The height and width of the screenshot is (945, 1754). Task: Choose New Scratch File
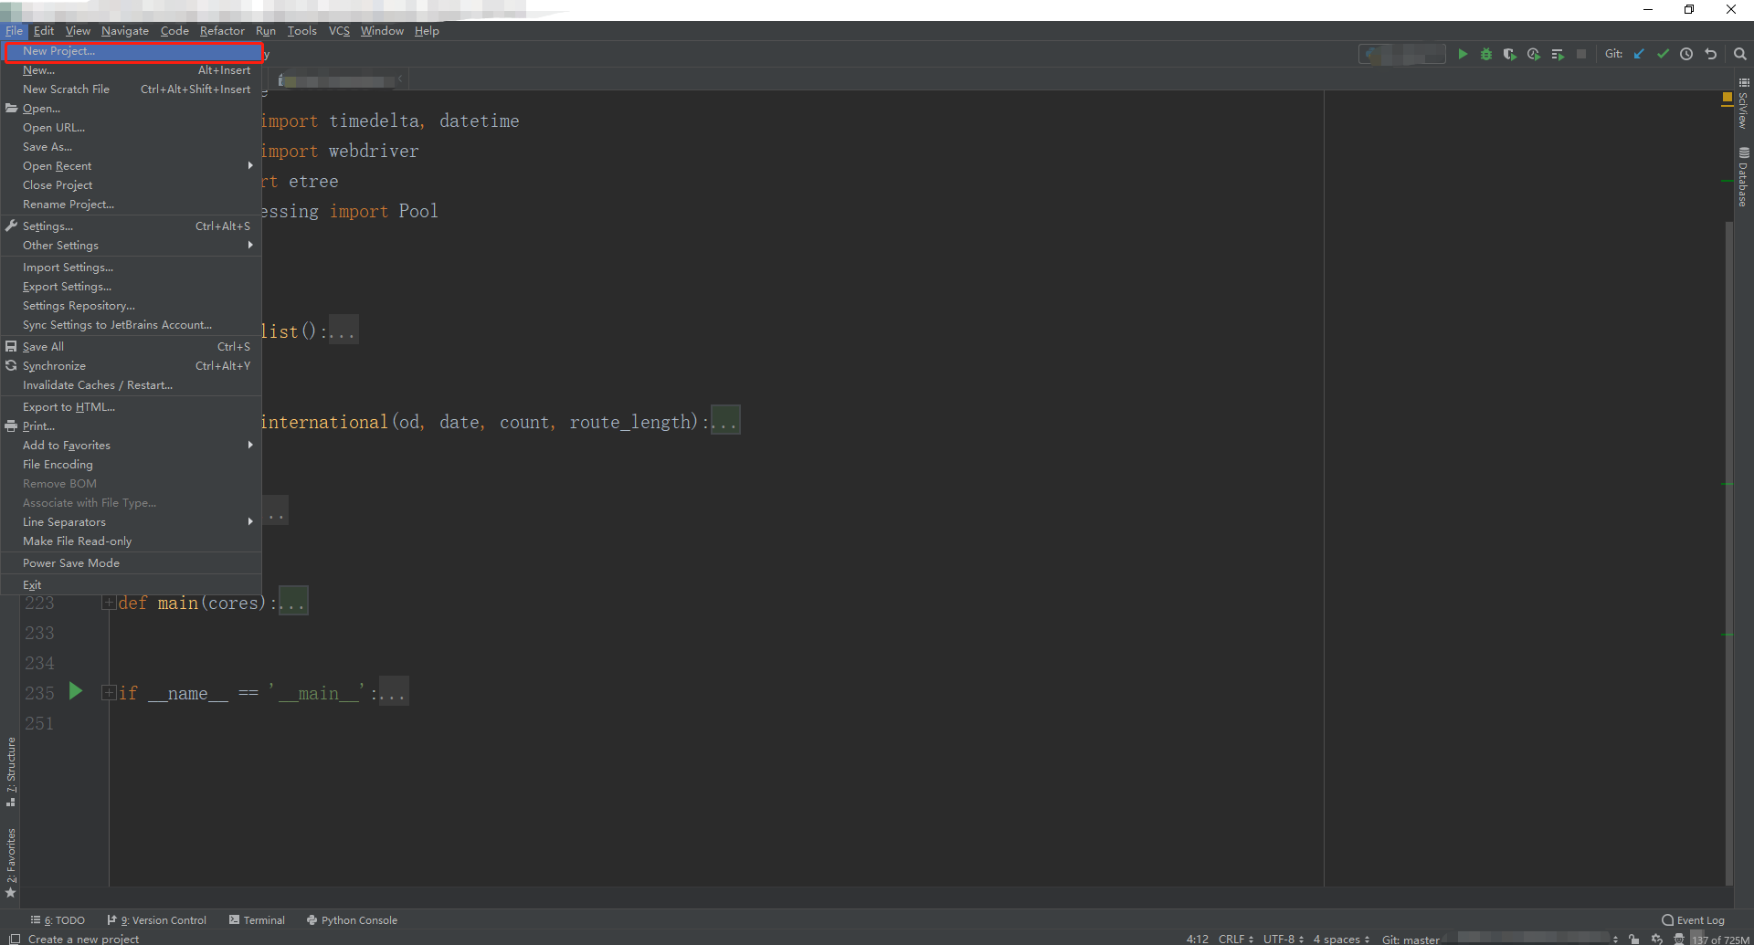(131, 89)
